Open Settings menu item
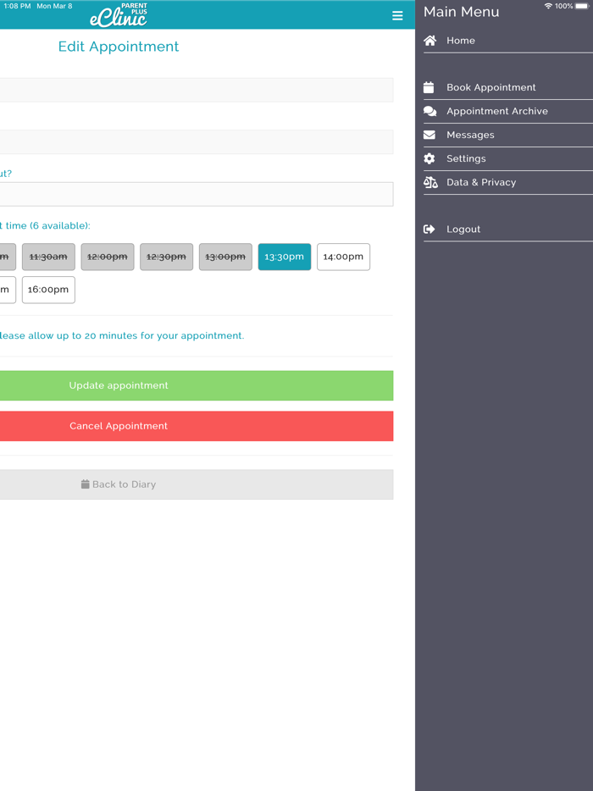This screenshot has width=593, height=791. (x=507, y=158)
